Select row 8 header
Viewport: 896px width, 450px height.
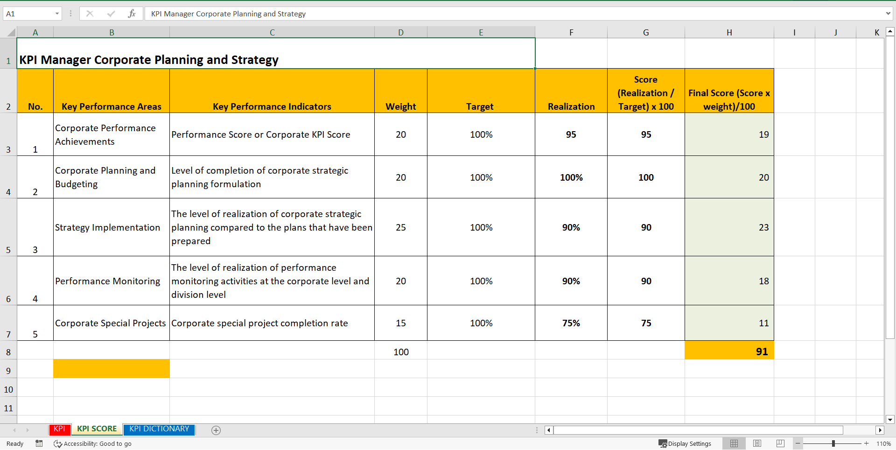click(8, 350)
